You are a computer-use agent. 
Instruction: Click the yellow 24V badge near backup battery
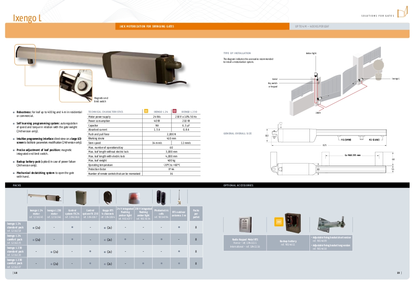point(279,222)
